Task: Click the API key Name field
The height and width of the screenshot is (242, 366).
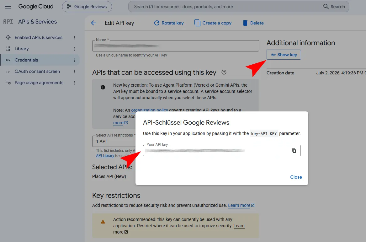Action: pyautogui.click(x=176, y=46)
